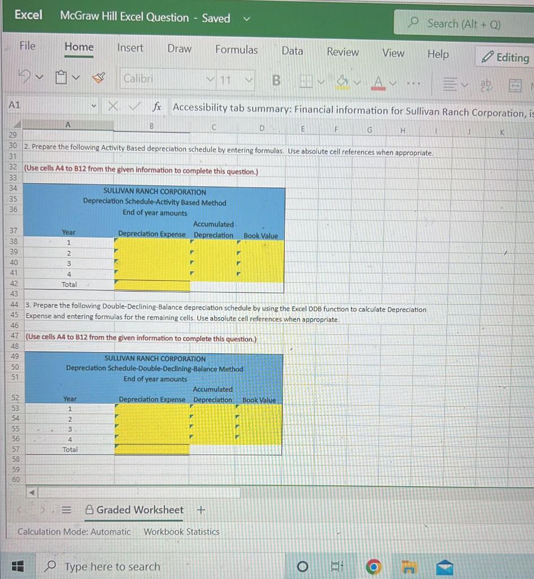Open the File menu
534x579 pixels.
27,46
